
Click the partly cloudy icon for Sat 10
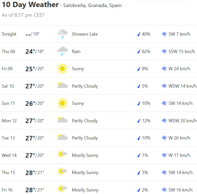click(x=62, y=86)
